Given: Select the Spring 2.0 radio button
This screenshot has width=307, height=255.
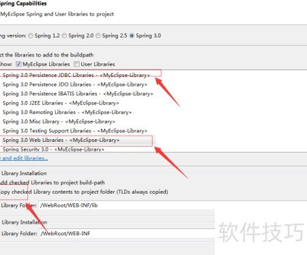Looking at the screenshot, I should coord(64,35).
